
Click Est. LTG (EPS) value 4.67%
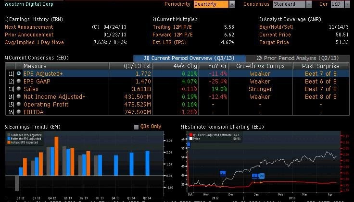[x=228, y=42]
